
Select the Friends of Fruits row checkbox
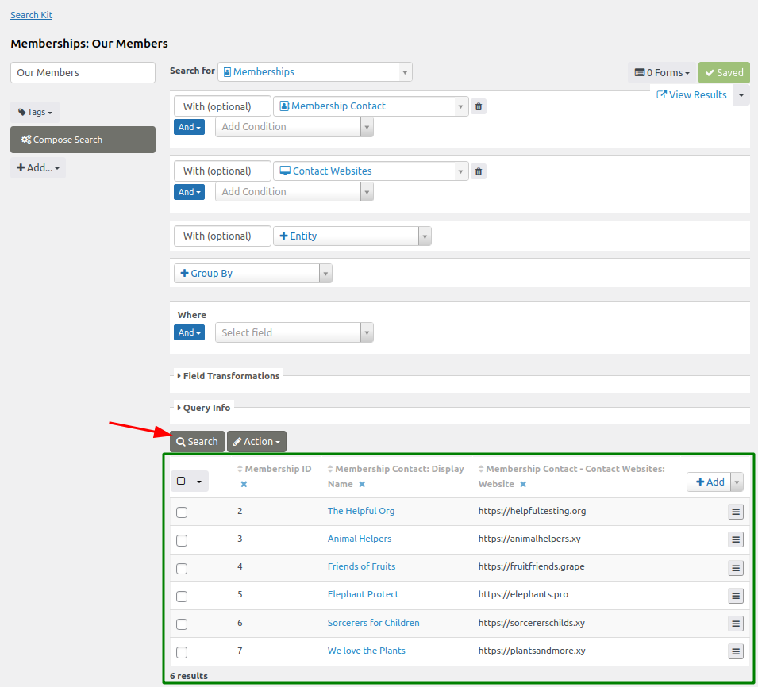click(x=182, y=568)
